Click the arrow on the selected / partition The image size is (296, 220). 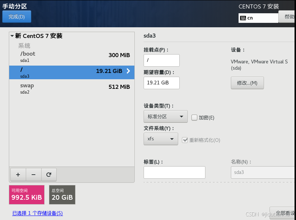128,71
